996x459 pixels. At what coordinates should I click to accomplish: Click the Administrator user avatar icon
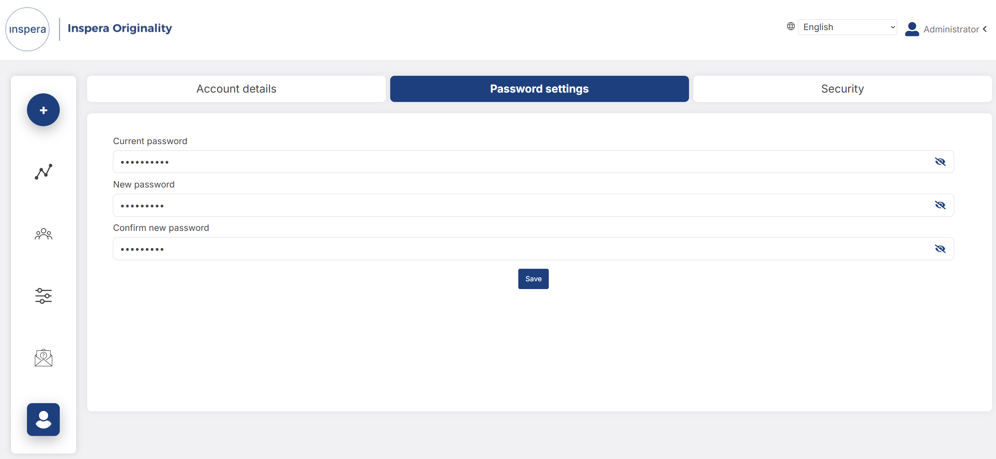tap(912, 29)
